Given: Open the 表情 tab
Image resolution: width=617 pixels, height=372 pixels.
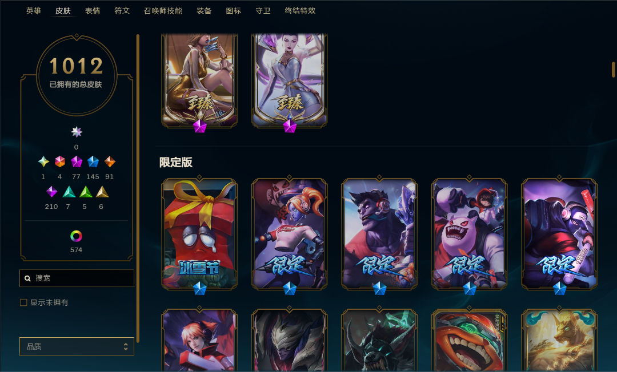Looking at the screenshot, I should [x=93, y=11].
